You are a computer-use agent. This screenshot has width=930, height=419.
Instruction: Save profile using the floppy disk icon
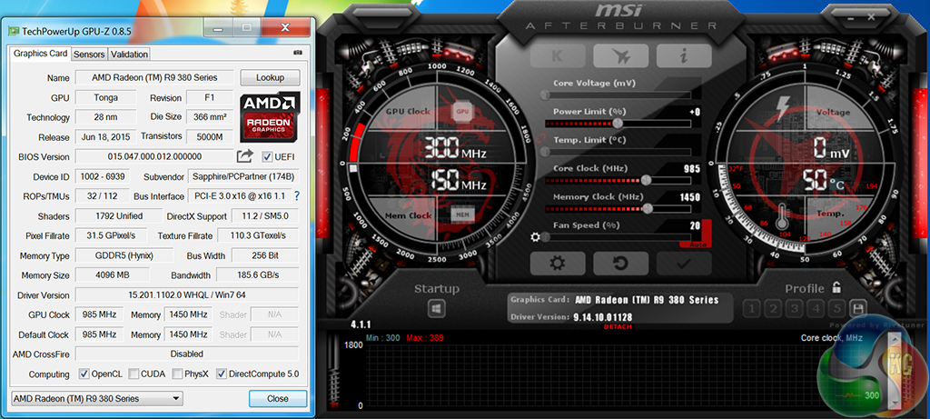[858, 308]
